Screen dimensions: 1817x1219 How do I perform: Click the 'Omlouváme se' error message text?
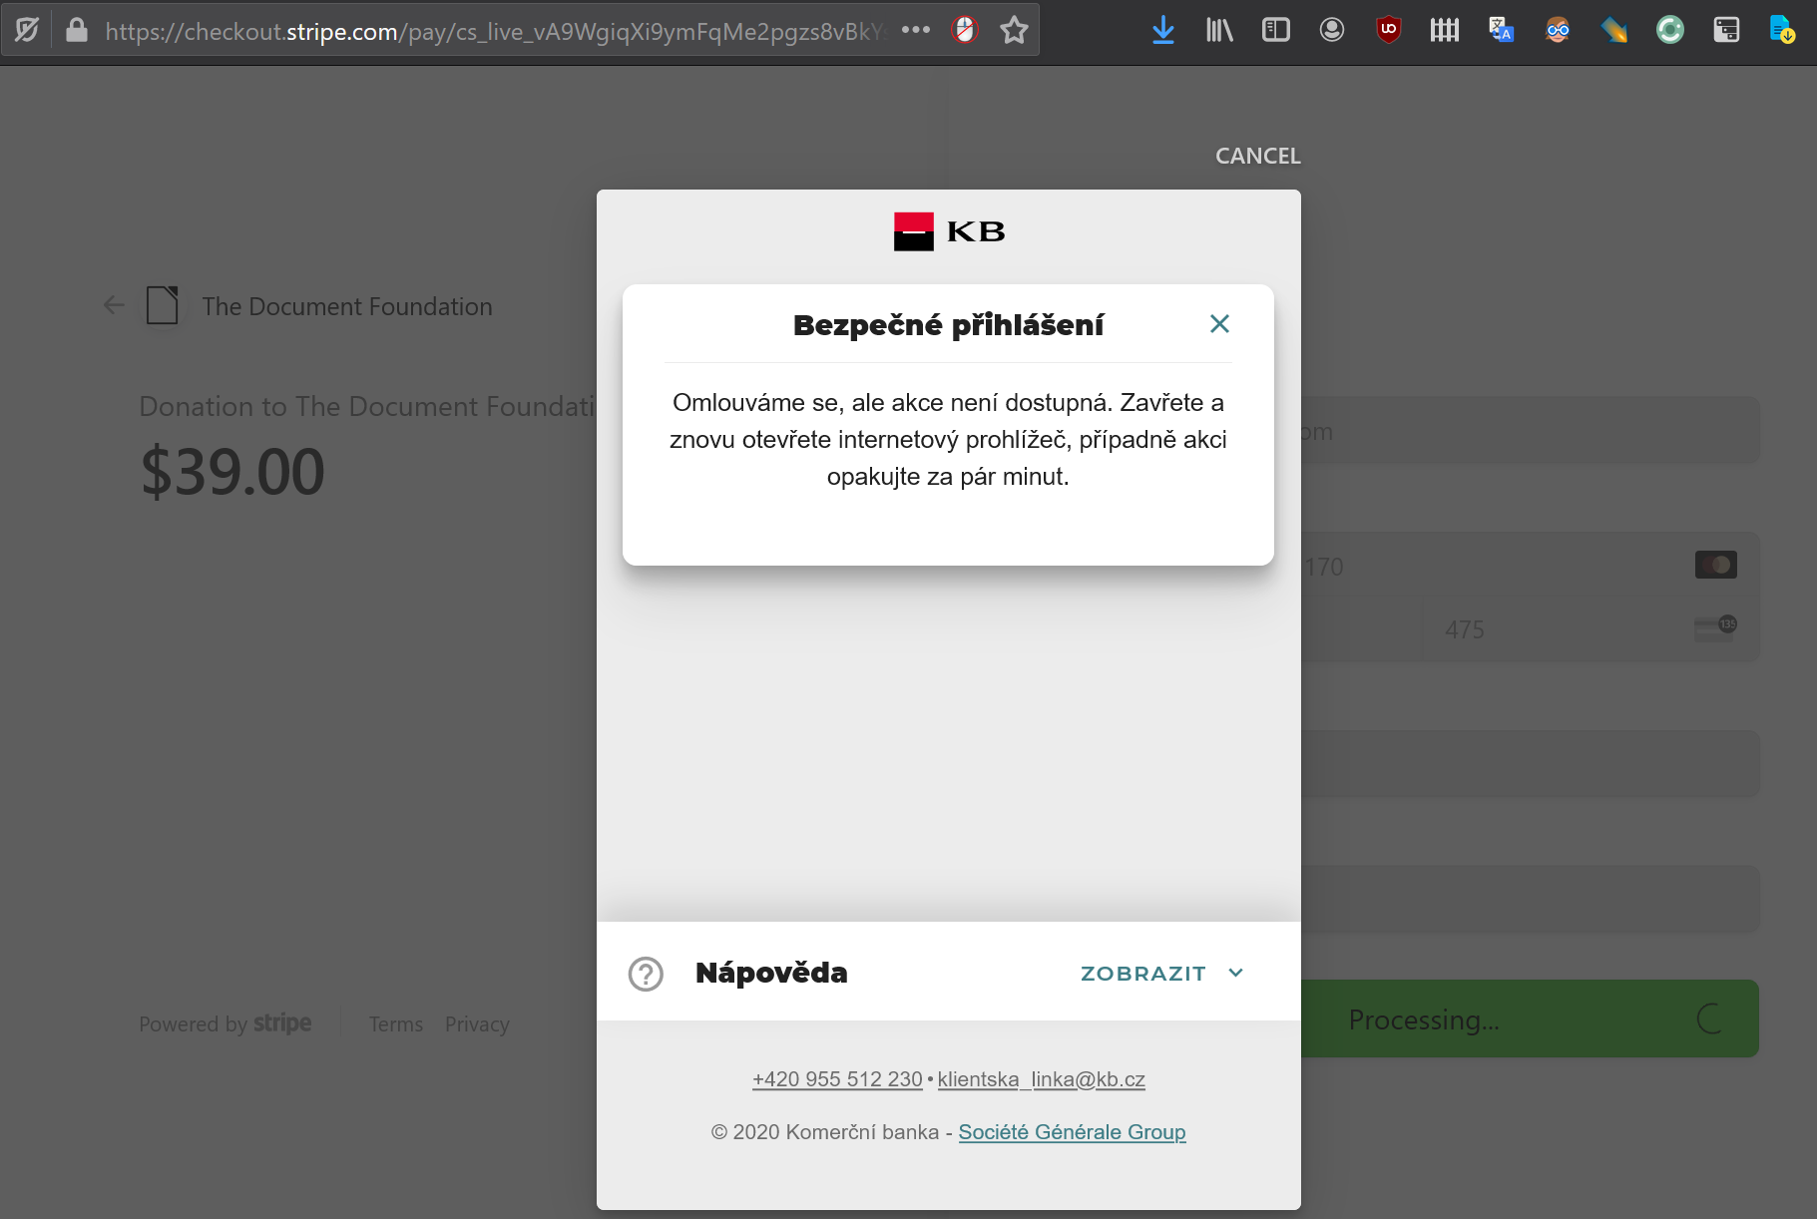pyautogui.click(x=948, y=439)
